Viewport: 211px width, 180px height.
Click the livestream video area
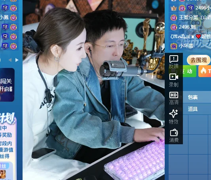pos(93,90)
